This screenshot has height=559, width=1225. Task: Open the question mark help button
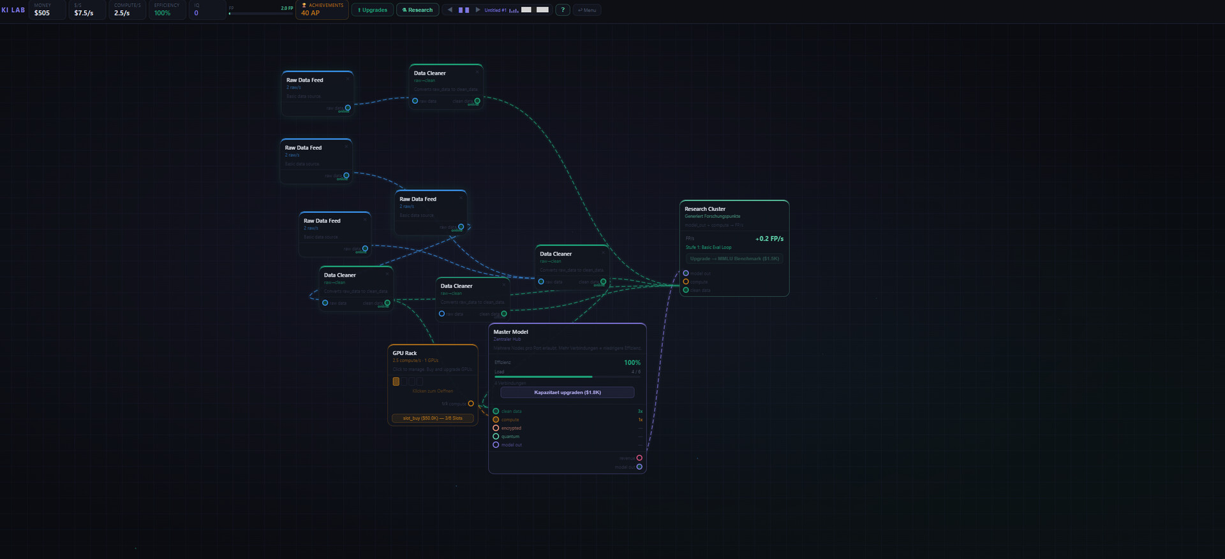tap(562, 10)
